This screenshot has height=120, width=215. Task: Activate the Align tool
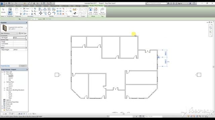pyautogui.click(x=41, y=9)
